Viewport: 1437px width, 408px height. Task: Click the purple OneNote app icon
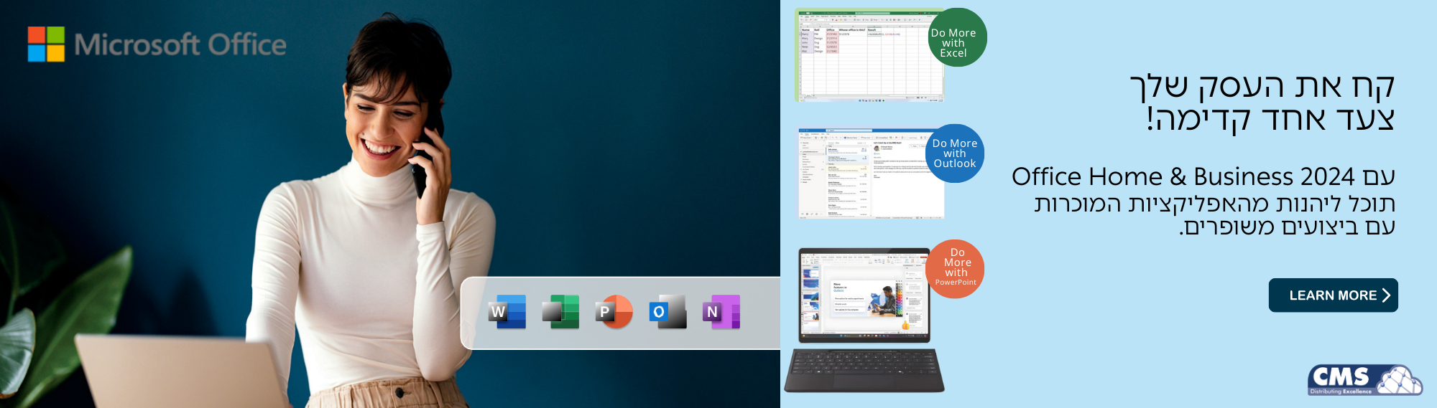tap(721, 312)
